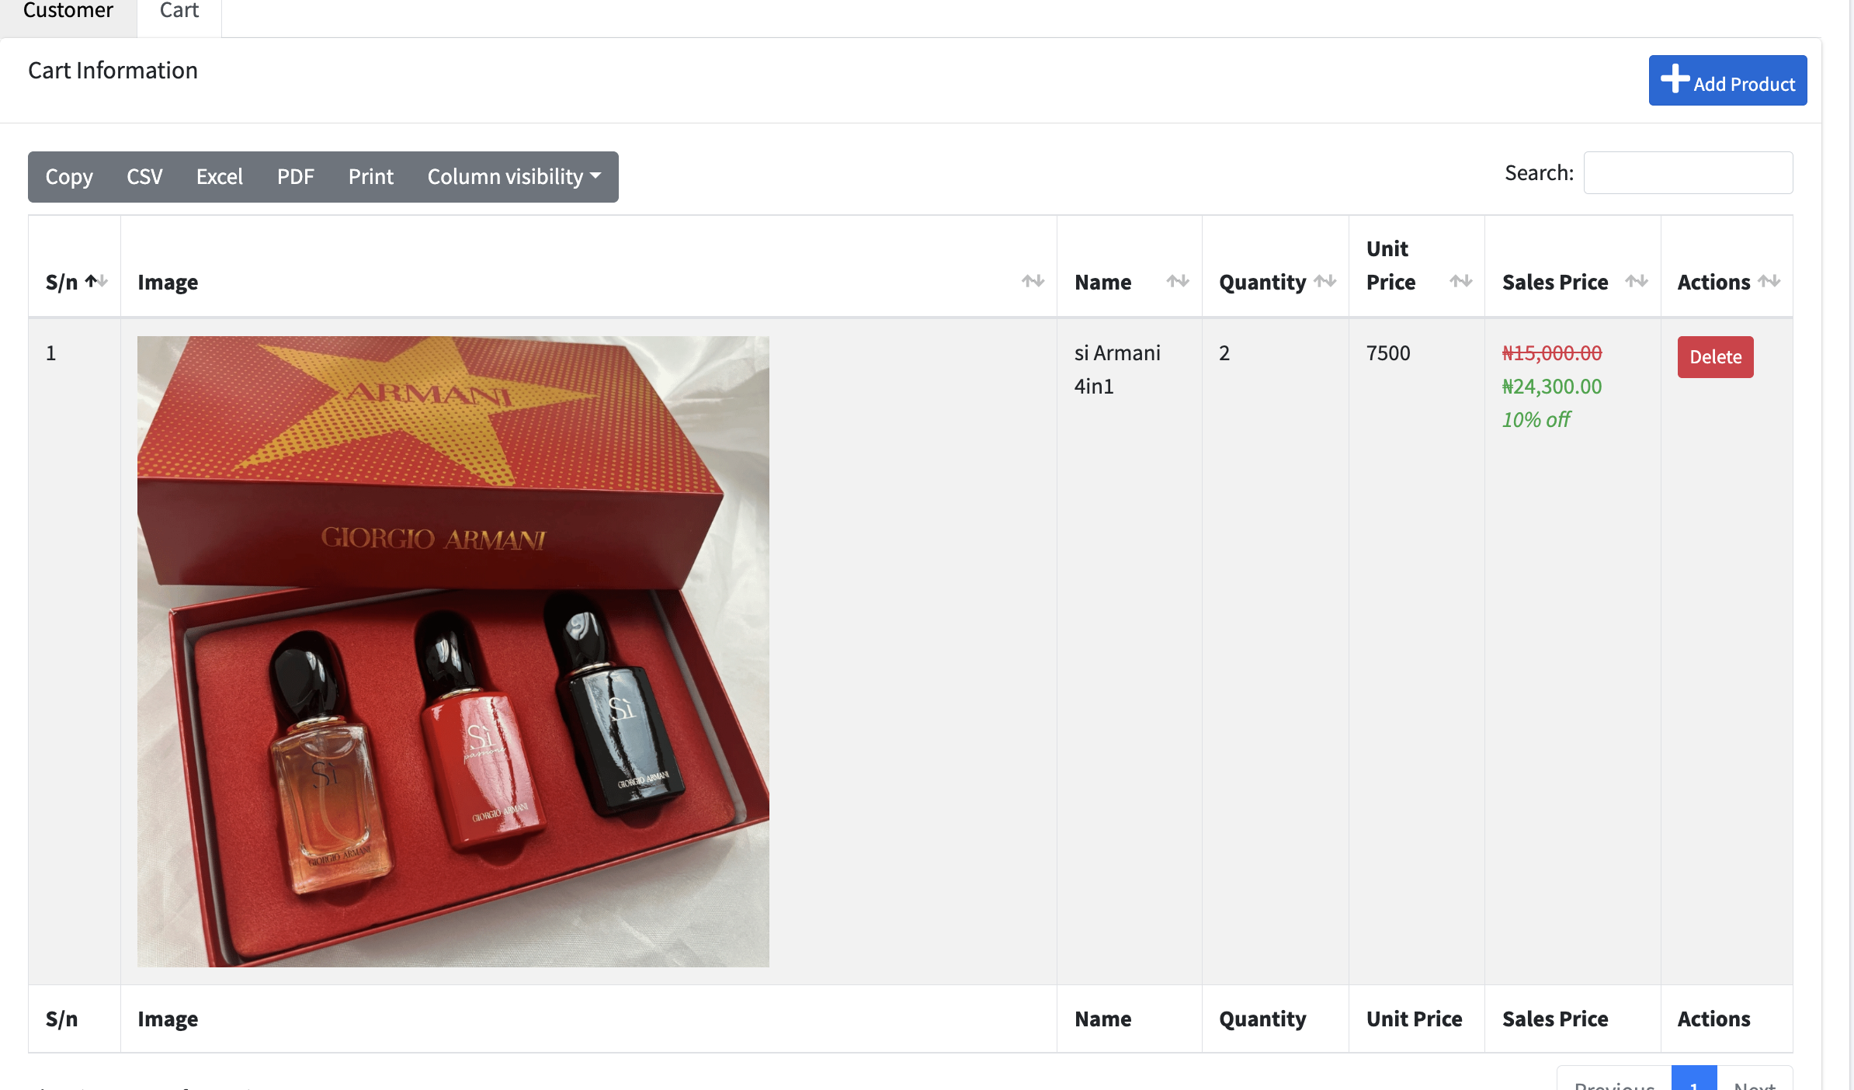The width and height of the screenshot is (1854, 1090).
Task: Click the Armani perfume product image
Action: pos(453,651)
